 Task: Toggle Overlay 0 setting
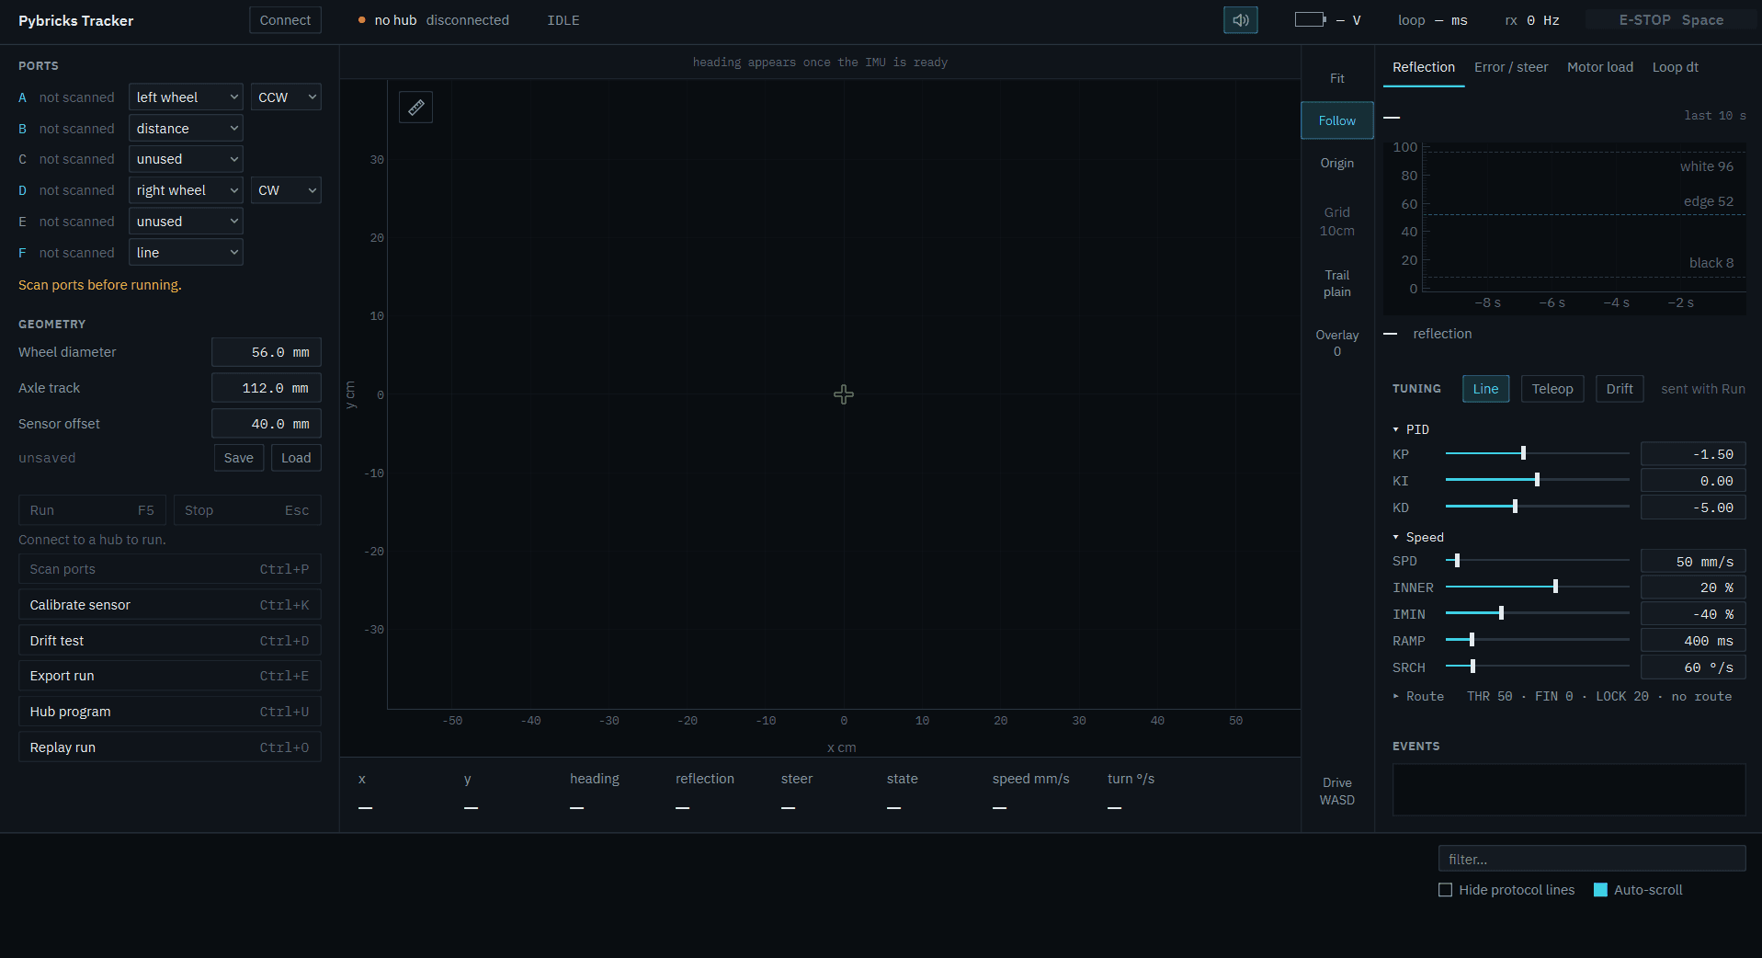click(x=1337, y=343)
